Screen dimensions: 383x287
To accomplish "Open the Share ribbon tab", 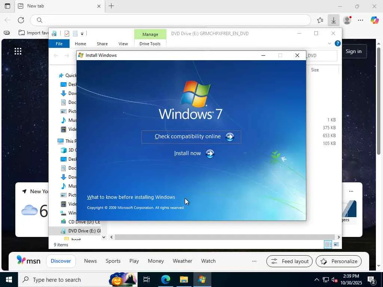I will [x=102, y=44].
